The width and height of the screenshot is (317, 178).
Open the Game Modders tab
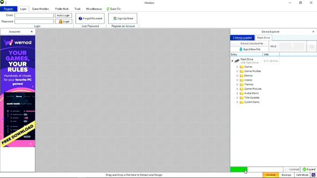[x=41, y=9]
